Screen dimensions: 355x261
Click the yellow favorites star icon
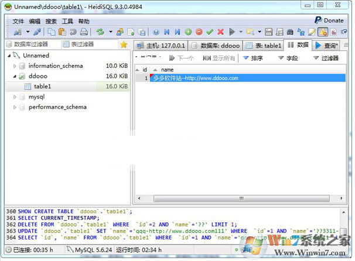(x=123, y=44)
